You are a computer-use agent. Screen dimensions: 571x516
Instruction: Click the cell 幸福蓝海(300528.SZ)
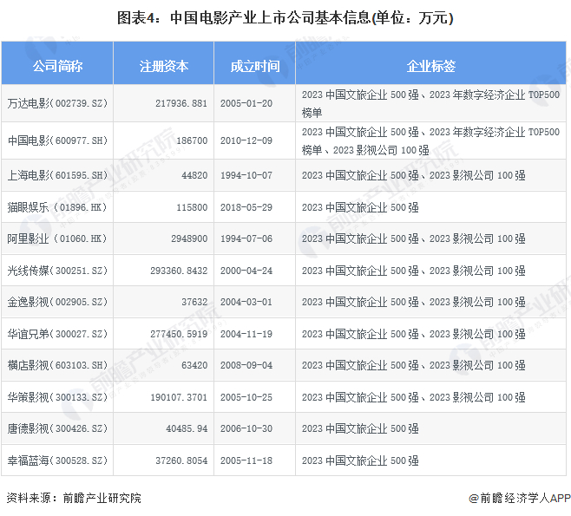(57, 460)
